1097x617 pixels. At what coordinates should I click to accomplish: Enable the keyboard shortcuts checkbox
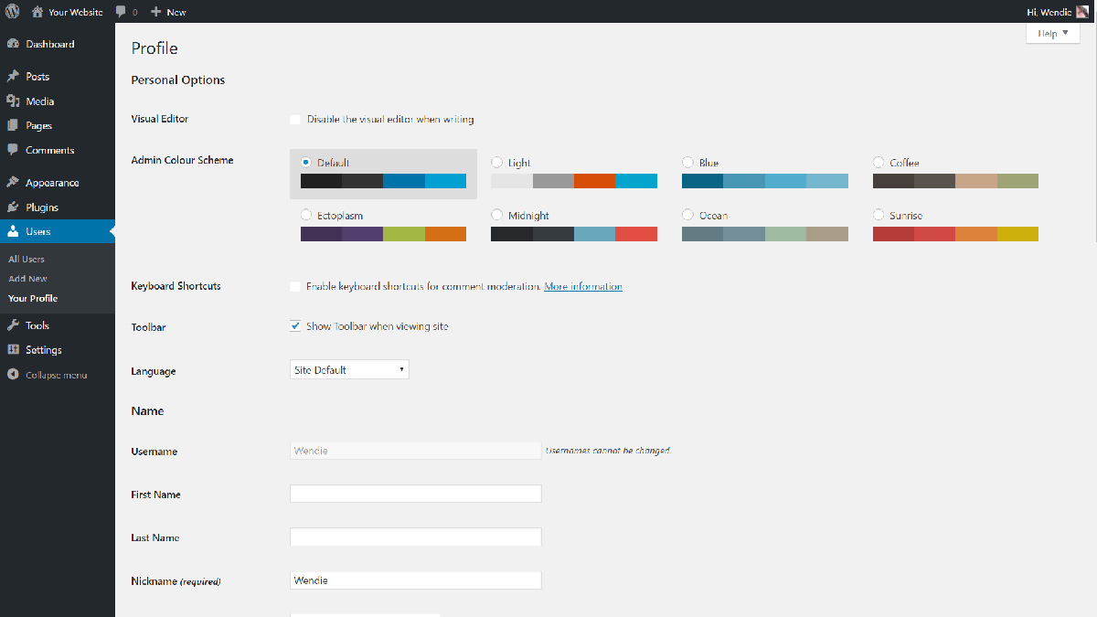(x=294, y=286)
